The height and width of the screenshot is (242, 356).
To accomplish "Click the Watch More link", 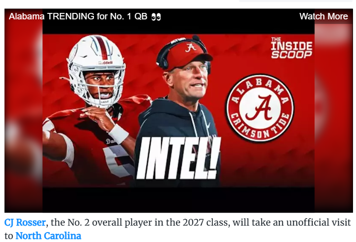I will point(323,16).
